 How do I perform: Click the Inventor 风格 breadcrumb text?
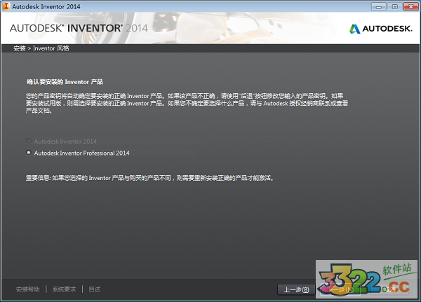click(x=51, y=48)
